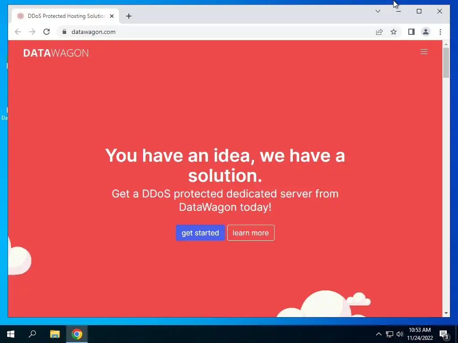Open the Chrome side panel

pyautogui.click(x=411, y=32)
